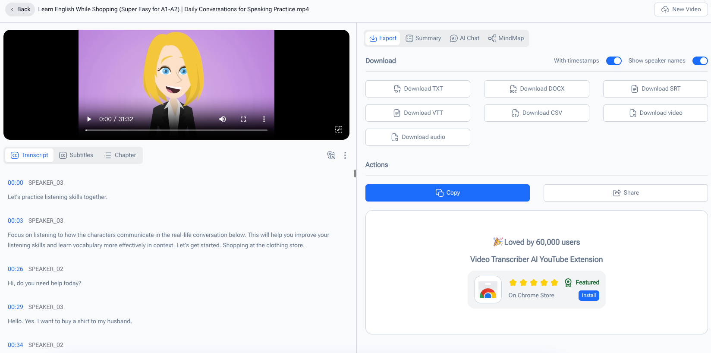Toggle With timestamps switch
Viewport: 711px width, 353px height.
click(614, 61)
